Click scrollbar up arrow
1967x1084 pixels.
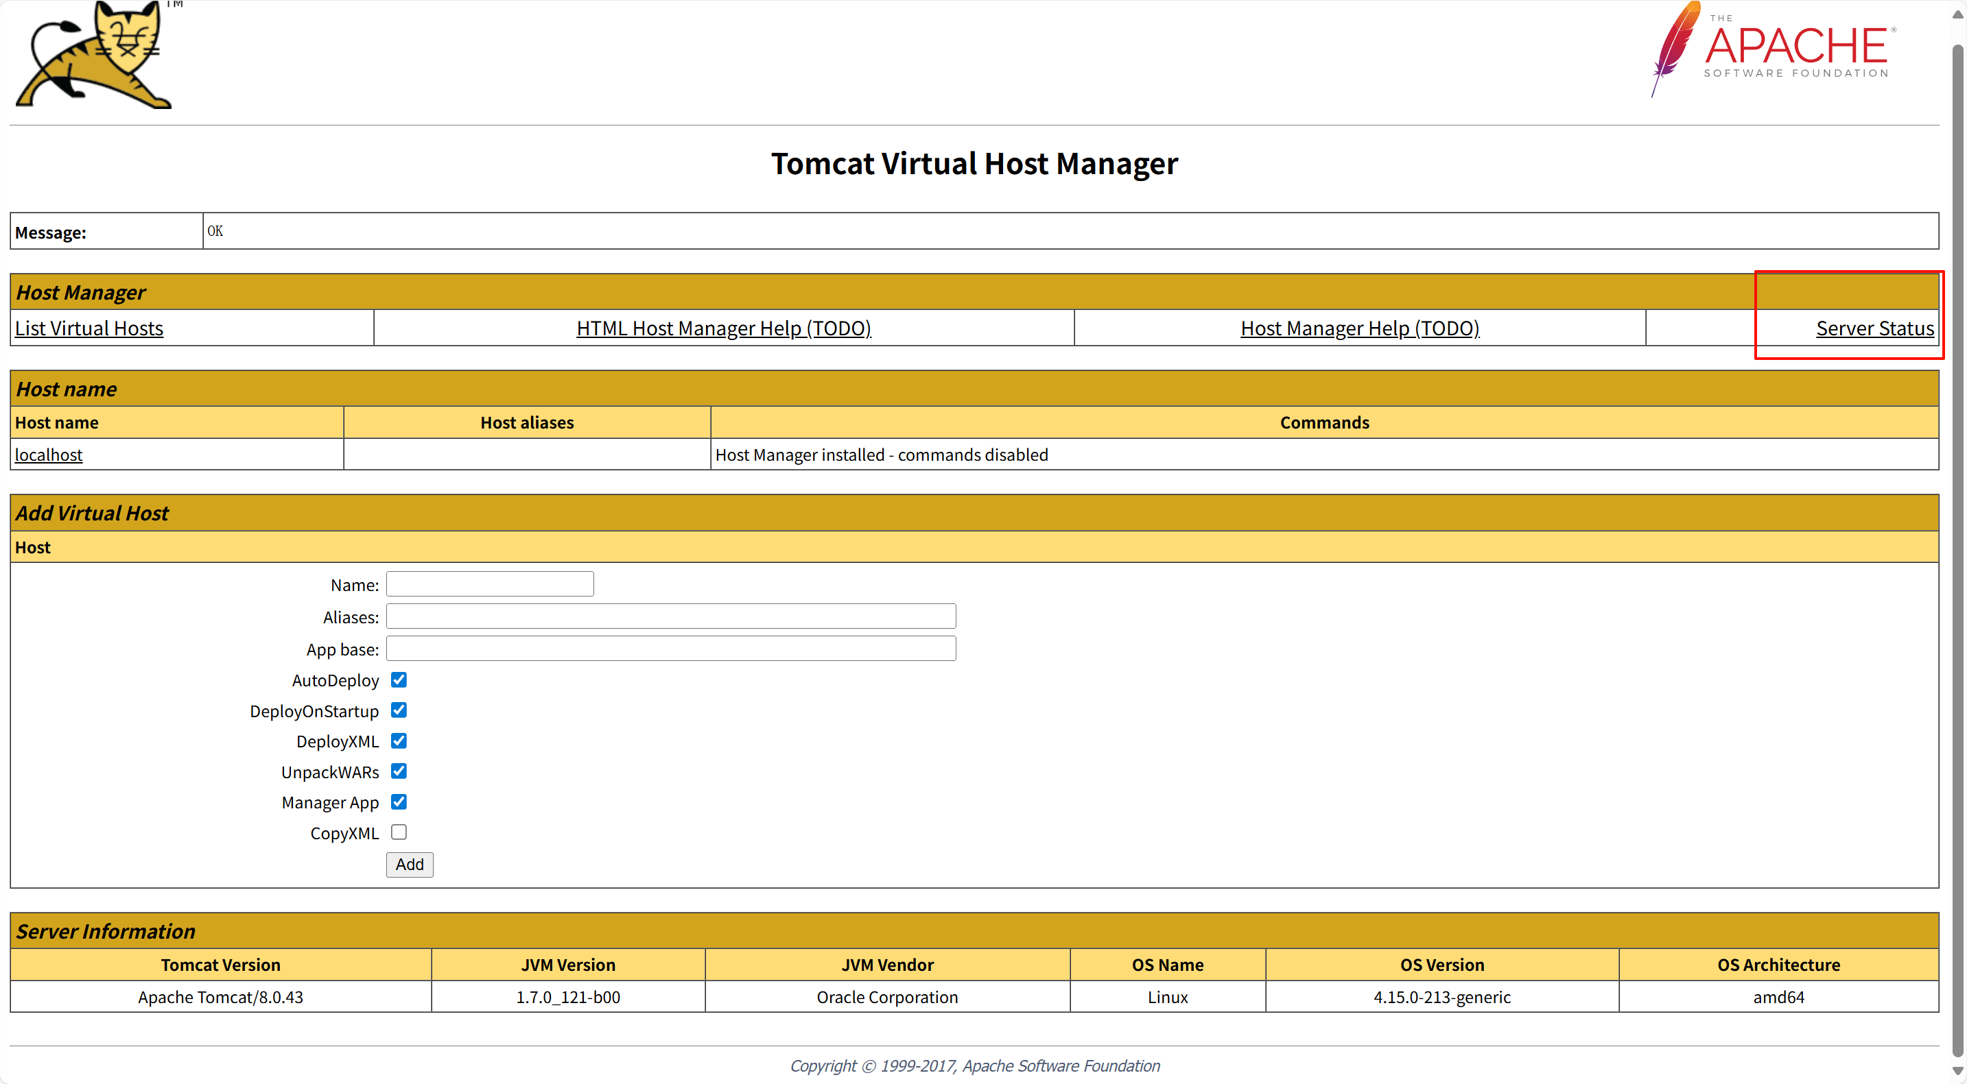point(1958,14)
